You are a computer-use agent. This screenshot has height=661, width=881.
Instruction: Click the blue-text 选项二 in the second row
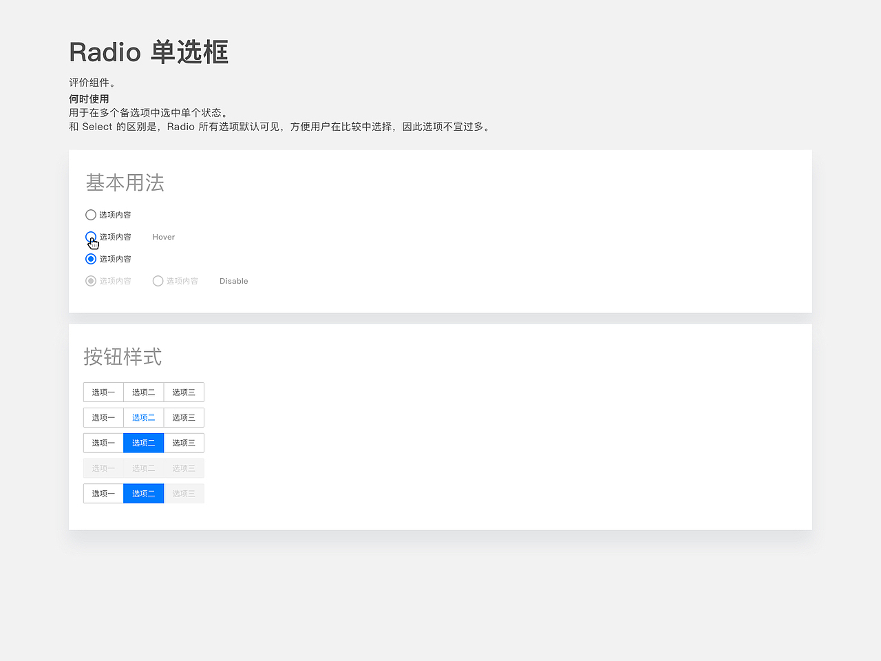pos(143,417)
